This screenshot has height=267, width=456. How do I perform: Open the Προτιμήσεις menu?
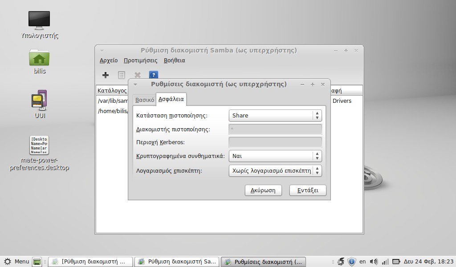point(140,61)
